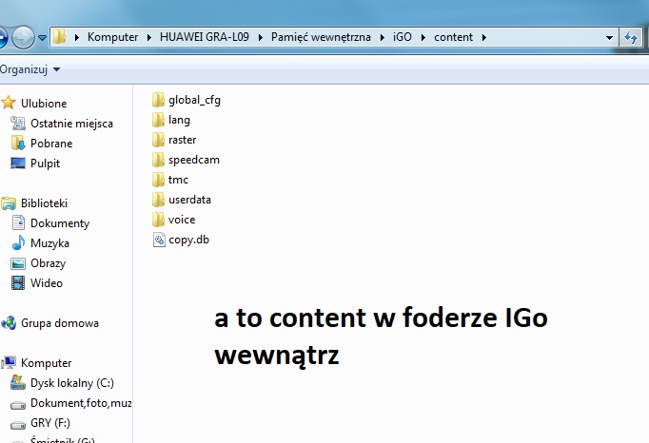Image resolution: width=649 pixels, height=443 pixels.
Task: Go to Pamięć wewnętrzna in breadcrumb
Action: (322, 37)
